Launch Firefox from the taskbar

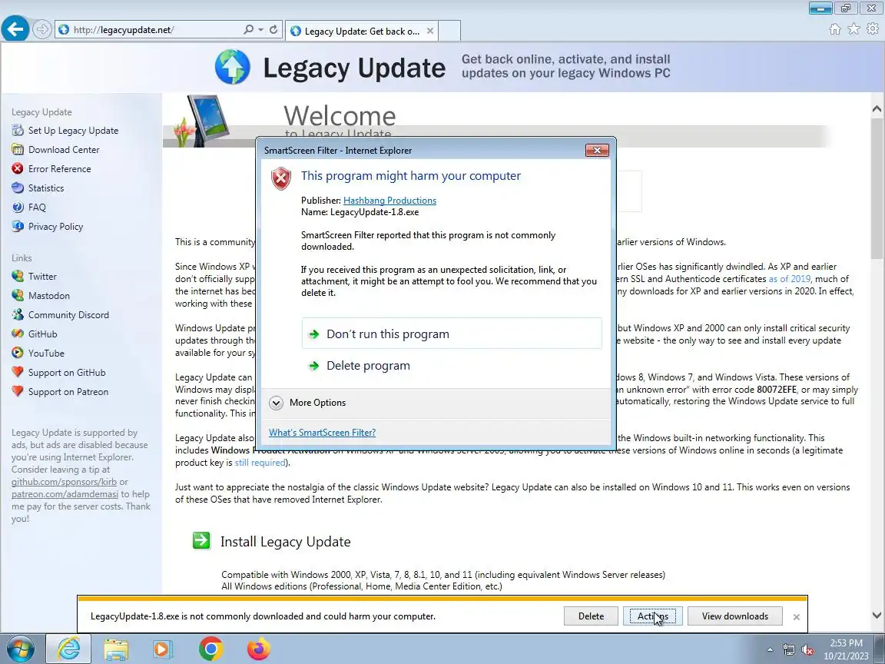coord(258,649)
